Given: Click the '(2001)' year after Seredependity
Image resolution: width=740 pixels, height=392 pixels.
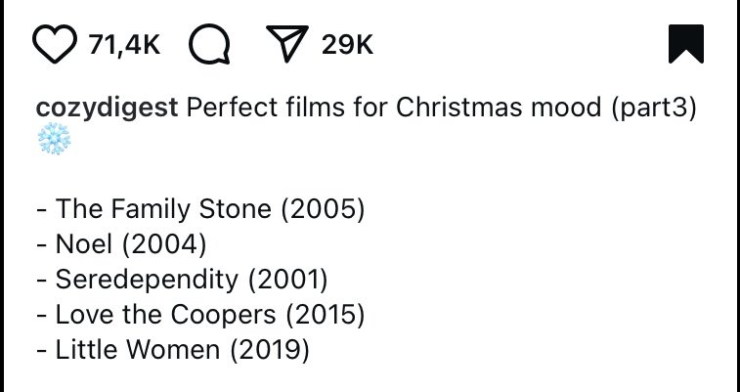Looking at the screenshot, I should click(287, 280).
